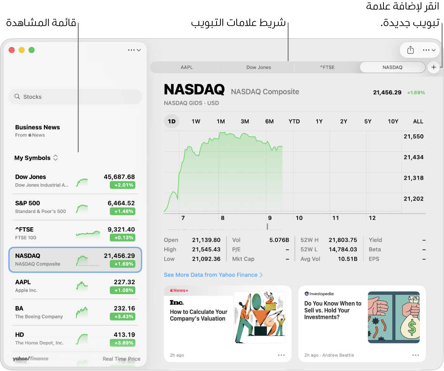The image size is (444, 371).
Task: Select the YTD chart range
Action: [x=294, y=121]
